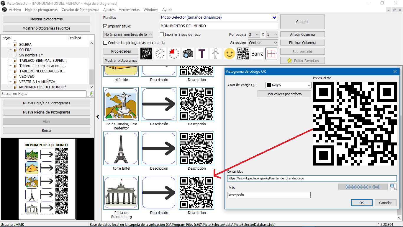Click Cancelar in the QR dialog

[x=385, y=202]
